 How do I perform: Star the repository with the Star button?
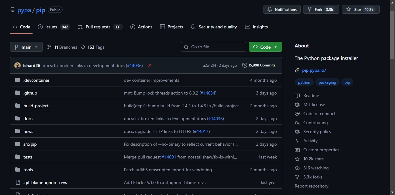(x=361, y=10)
